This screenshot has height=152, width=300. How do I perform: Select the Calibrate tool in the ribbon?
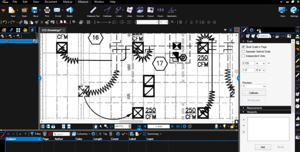(x=107, y=11)
